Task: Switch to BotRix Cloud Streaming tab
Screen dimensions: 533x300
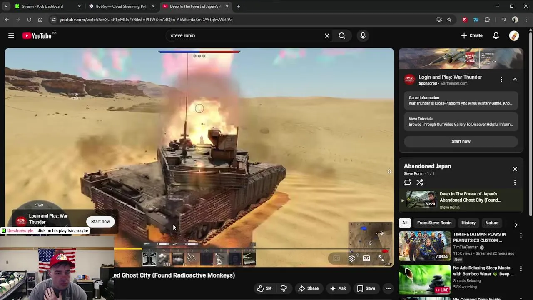Action: [x=121, y=6]
